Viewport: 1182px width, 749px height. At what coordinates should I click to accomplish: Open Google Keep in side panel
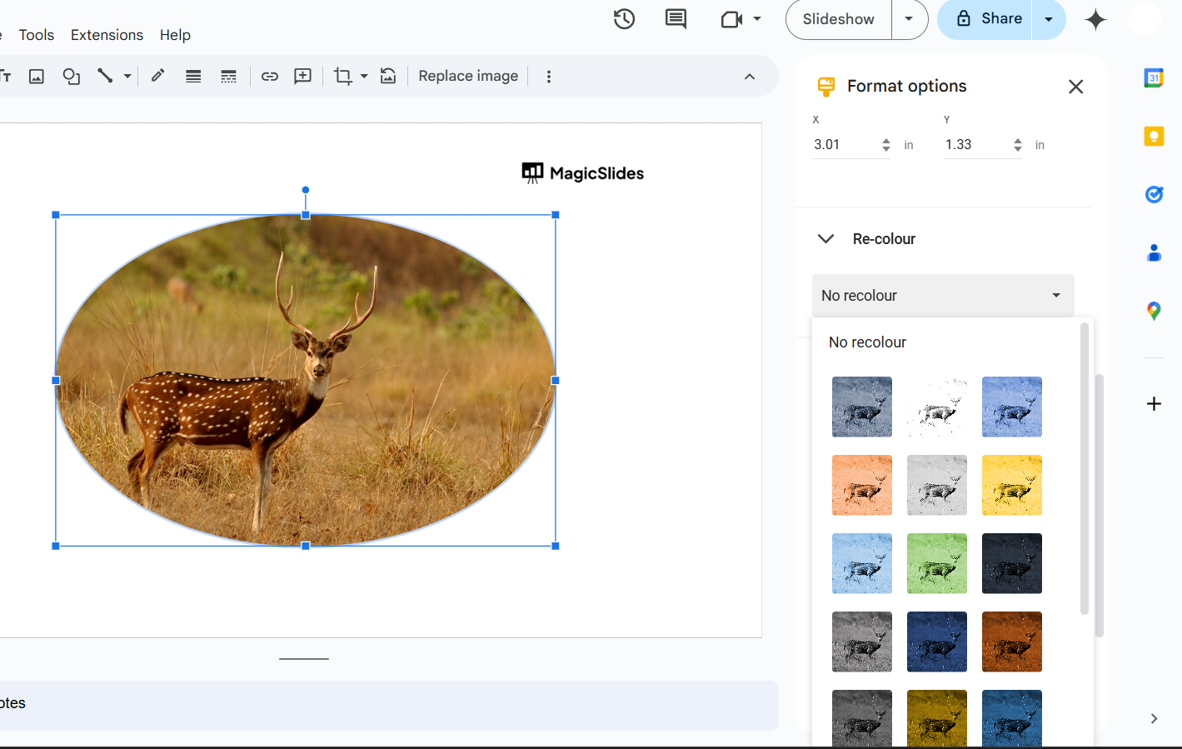coord(1154,137)
